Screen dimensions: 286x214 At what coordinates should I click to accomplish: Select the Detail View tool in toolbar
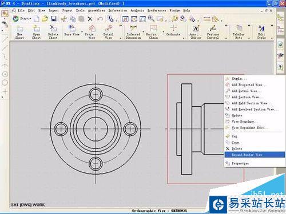[x=108, y=33]
